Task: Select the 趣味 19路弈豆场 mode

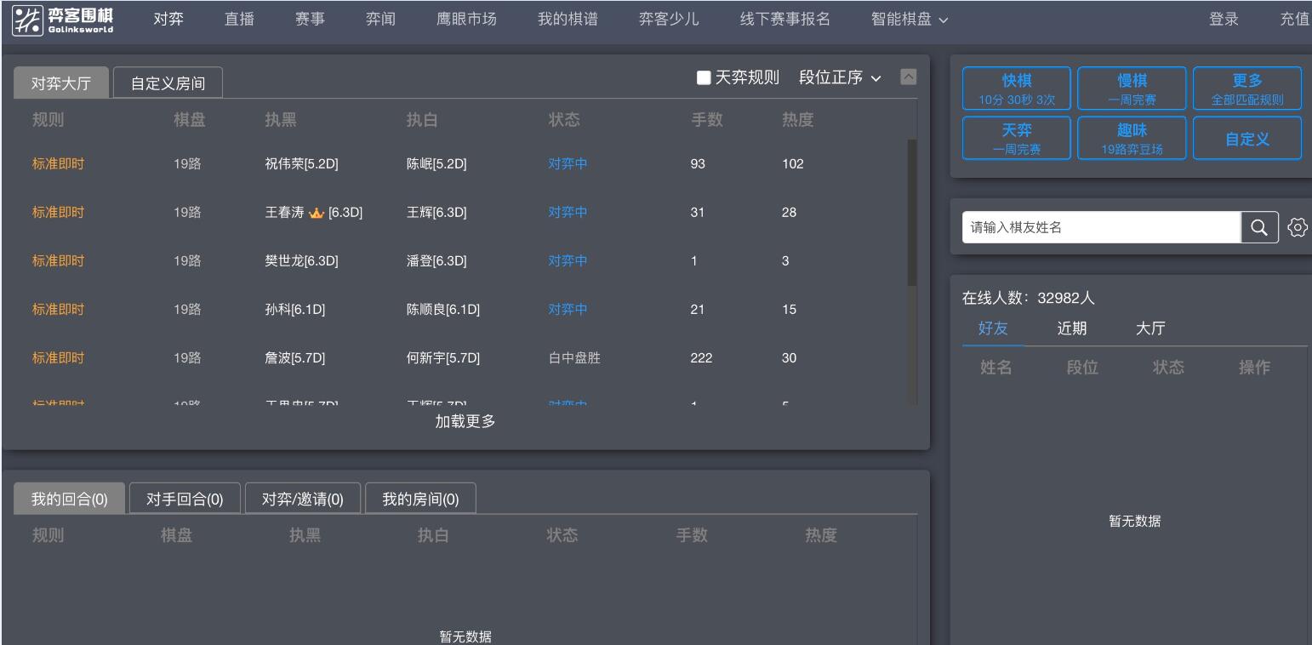Action: 1132,136
